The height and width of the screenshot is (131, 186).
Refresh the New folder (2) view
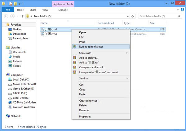(x=133, y=16)
